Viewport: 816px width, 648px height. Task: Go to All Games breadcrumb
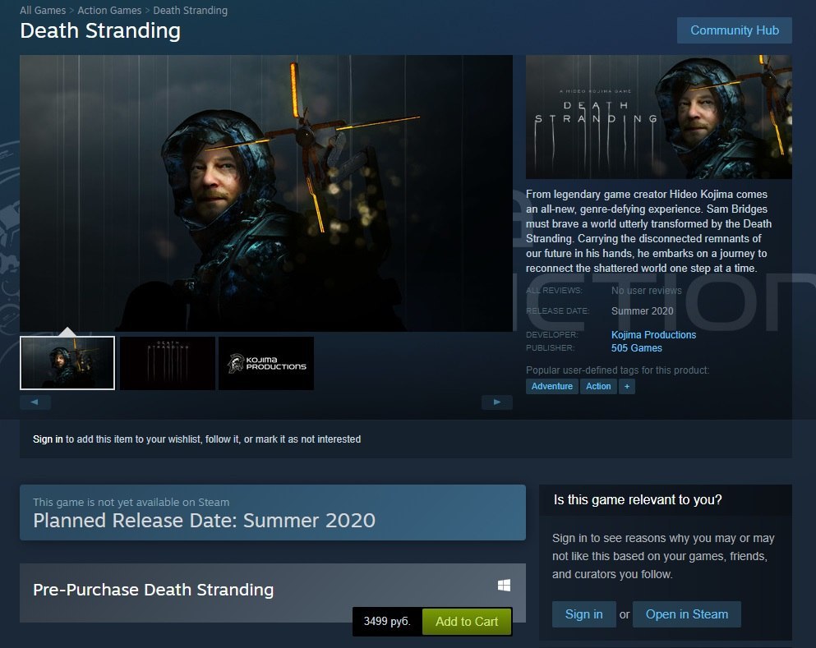click(x=43, y=11)
